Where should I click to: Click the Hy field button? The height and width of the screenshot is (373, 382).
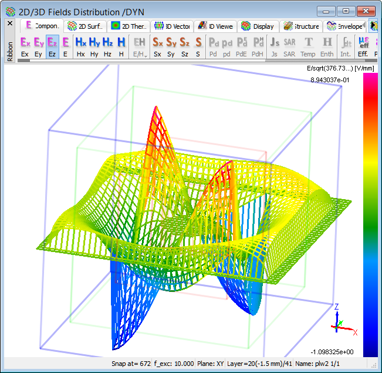tap(94, 46)
